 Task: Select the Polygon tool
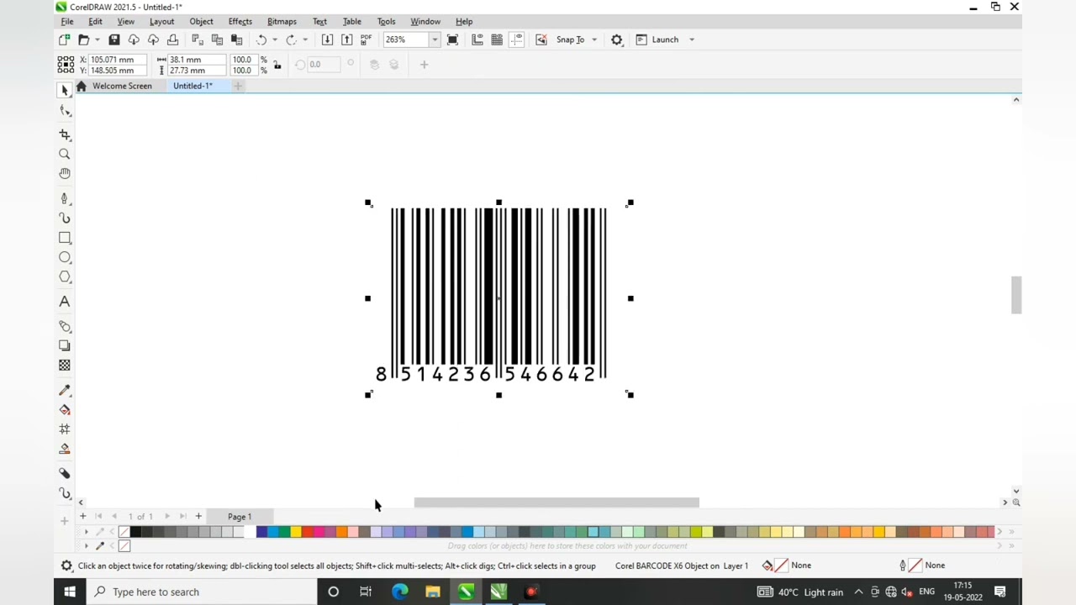[65, 276]
